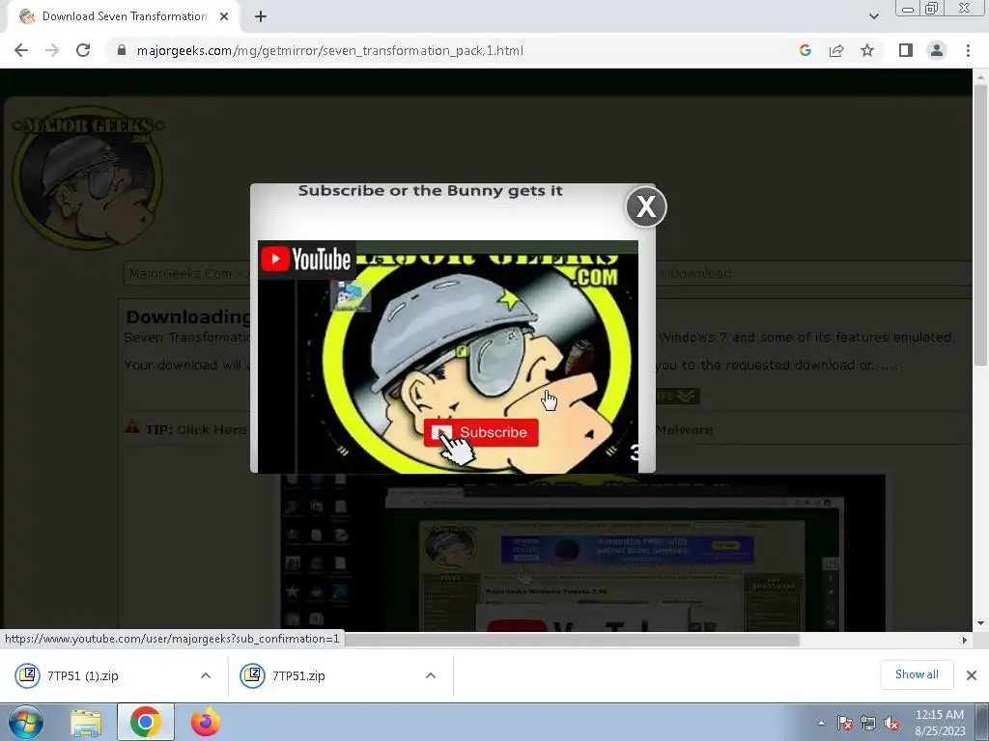
Task: Close the downloads bar
Action: pyautogui.click(x=972, y=674)
